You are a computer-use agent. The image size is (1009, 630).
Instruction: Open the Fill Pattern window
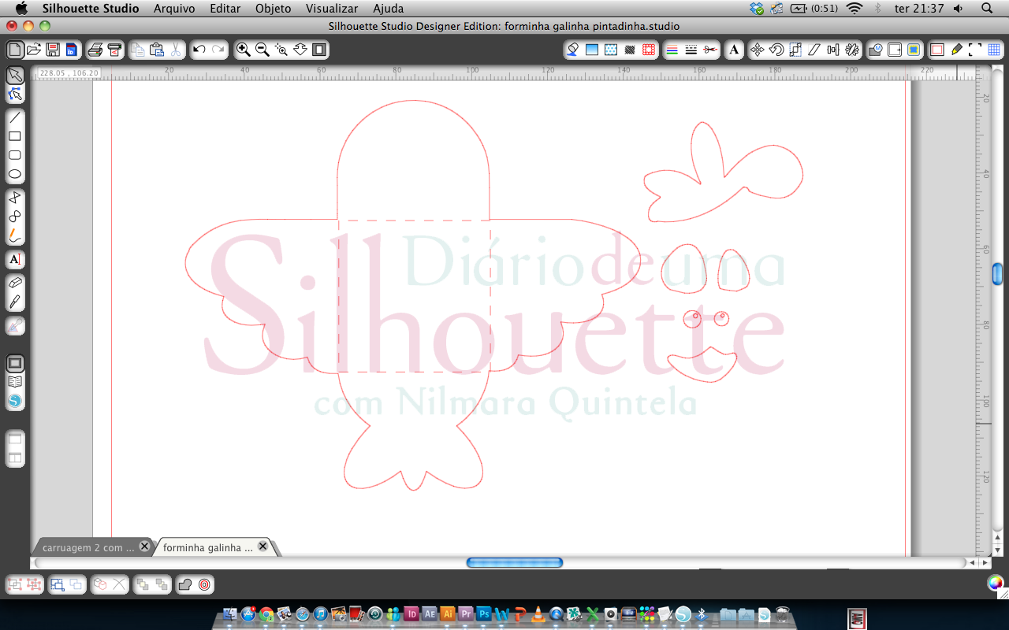[611, 50]
